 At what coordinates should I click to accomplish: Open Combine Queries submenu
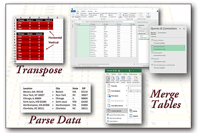coord(117,111)
